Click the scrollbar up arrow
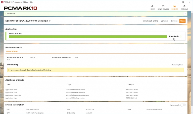 click(x=192, y=12)
